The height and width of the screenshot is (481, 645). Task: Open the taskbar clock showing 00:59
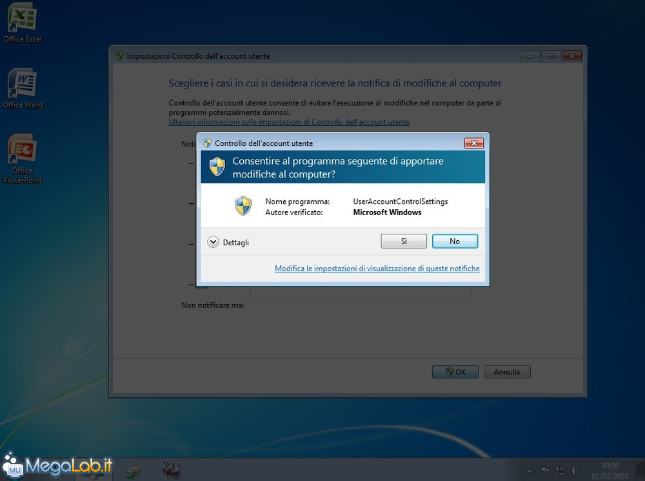tap(610, 471)
